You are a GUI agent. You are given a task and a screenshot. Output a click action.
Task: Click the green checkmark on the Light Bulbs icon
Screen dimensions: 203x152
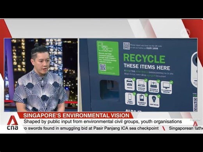click(158, 96)
